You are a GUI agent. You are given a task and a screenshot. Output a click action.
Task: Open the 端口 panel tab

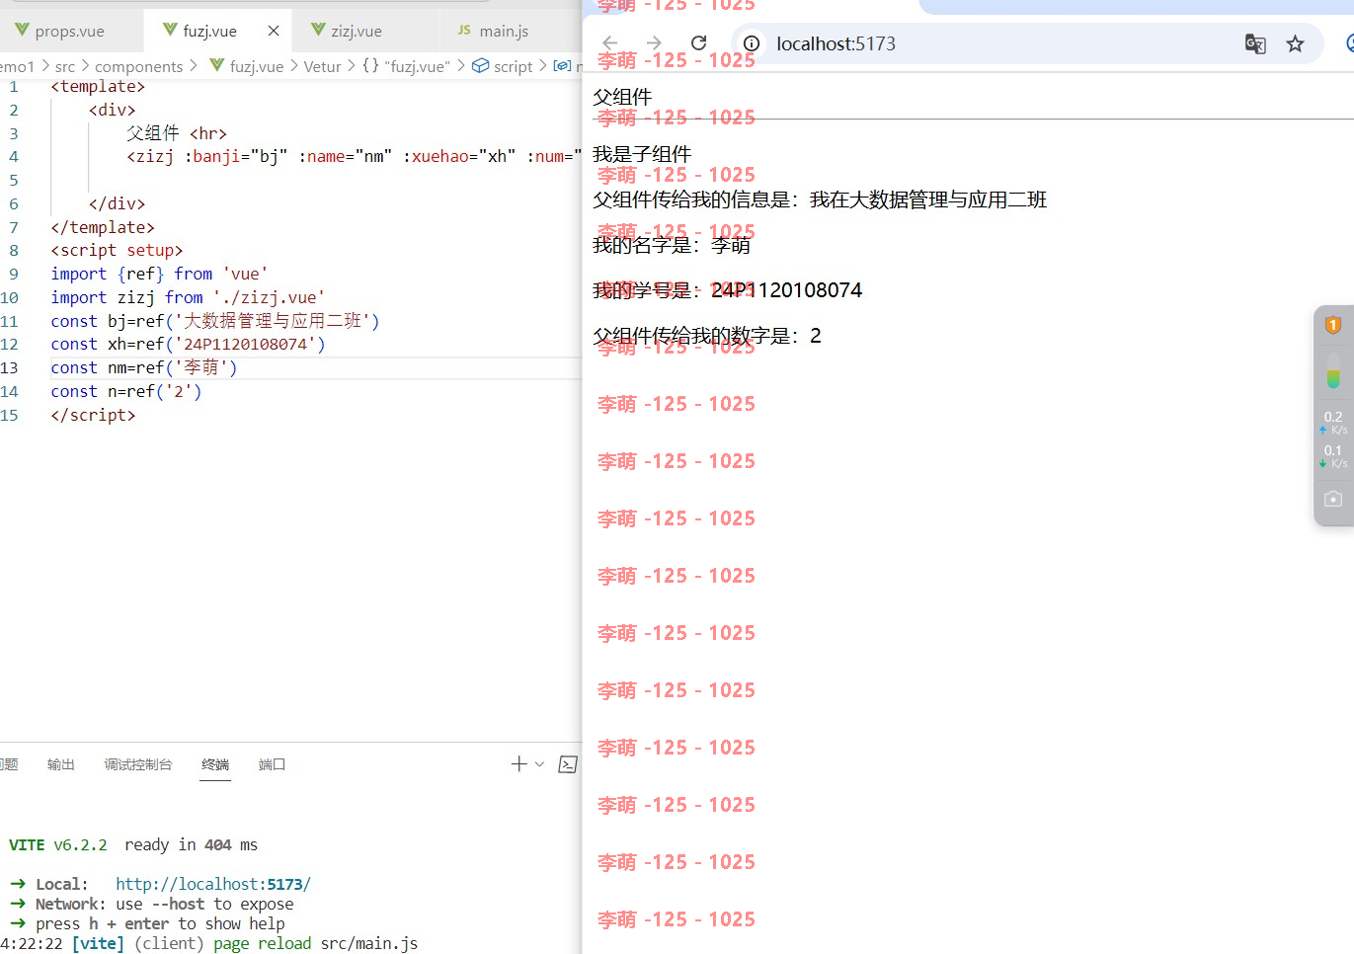[272, 764]
